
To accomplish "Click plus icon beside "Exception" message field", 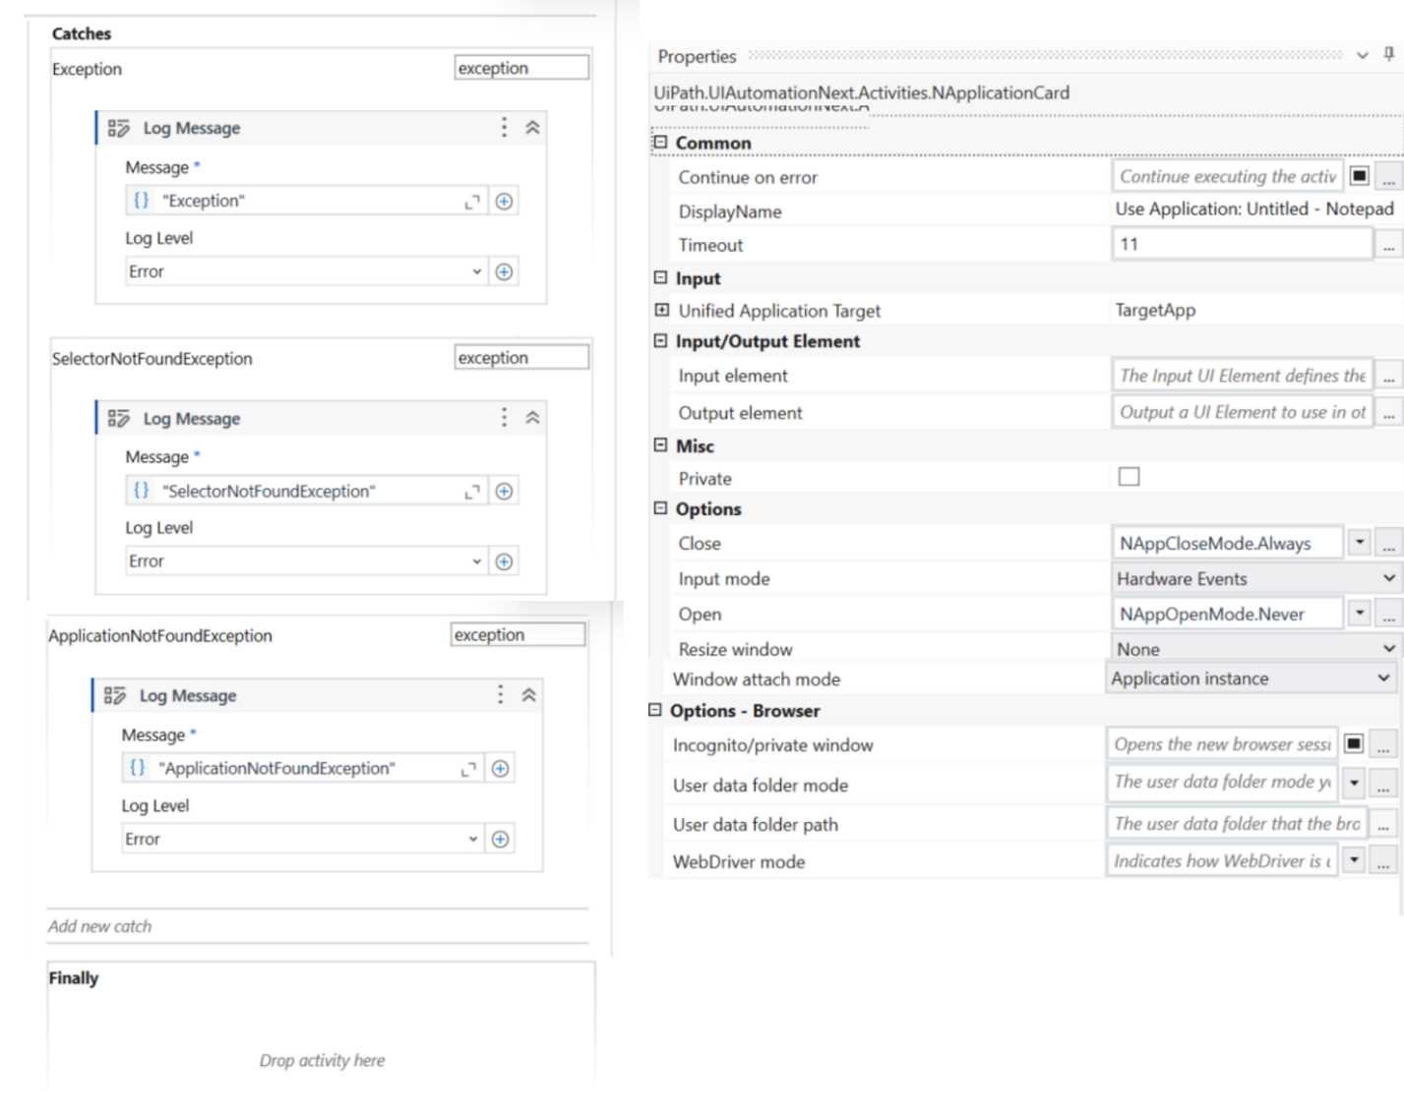I will [x=504, y=201].
